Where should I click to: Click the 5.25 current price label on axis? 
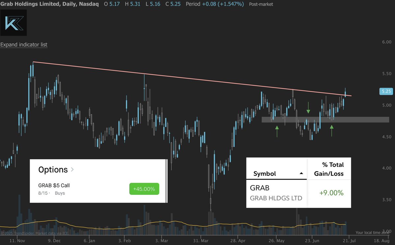pos(386,91)
